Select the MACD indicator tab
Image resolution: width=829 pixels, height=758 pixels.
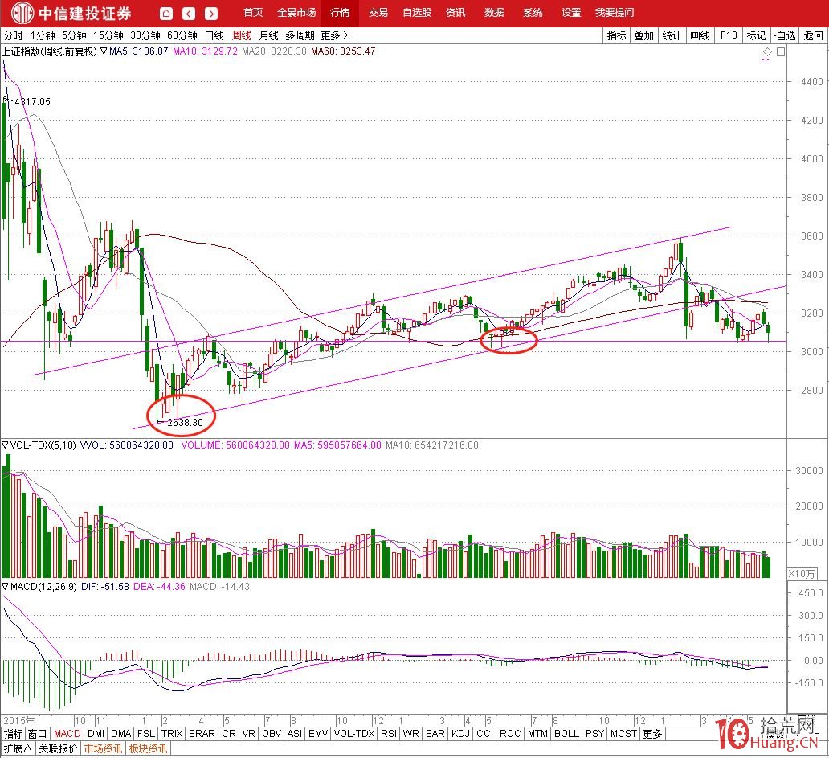[67, 734]
